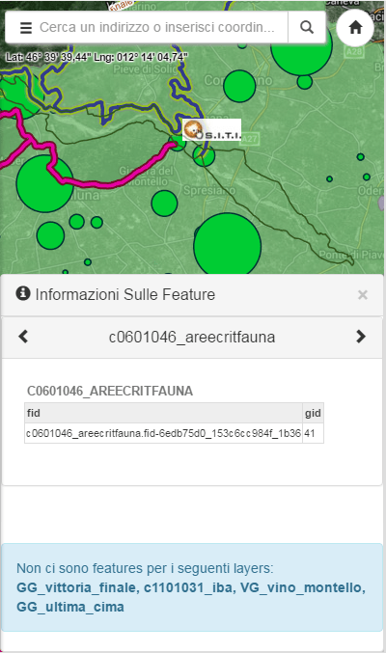
Task: Select the gid value 41 cell
Action: (313, 433)
